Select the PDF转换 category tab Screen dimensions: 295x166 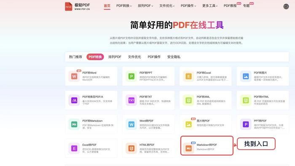point(95,57)
